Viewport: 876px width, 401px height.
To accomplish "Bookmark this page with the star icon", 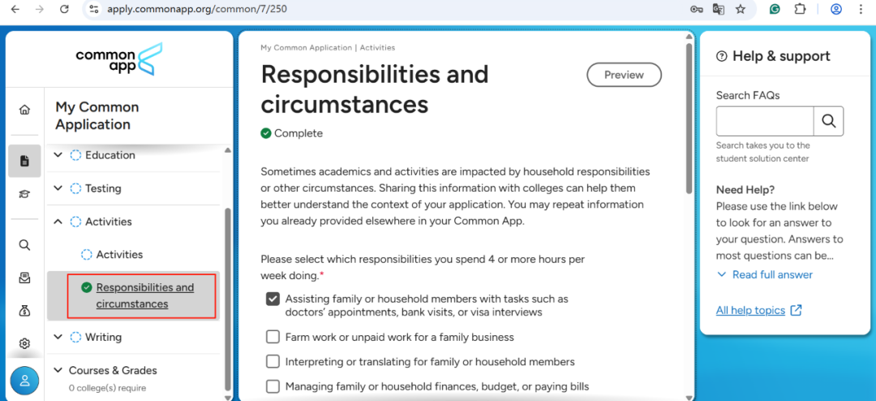I will (x=741, y=9).
